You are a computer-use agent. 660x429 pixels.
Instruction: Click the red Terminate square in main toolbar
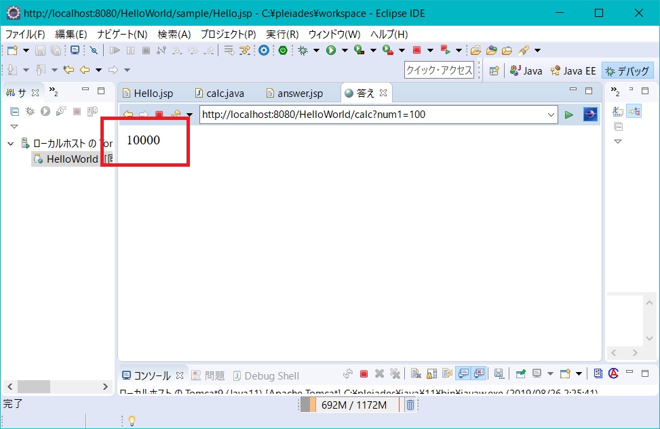(416, 50)
